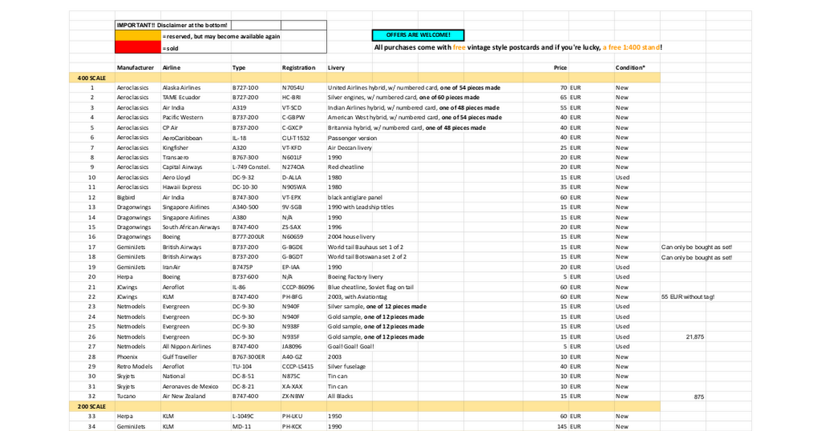Click the 'Goal! Goal! Goal!' livery cell
The image size is (821, 431).
[x=351, y=347]
